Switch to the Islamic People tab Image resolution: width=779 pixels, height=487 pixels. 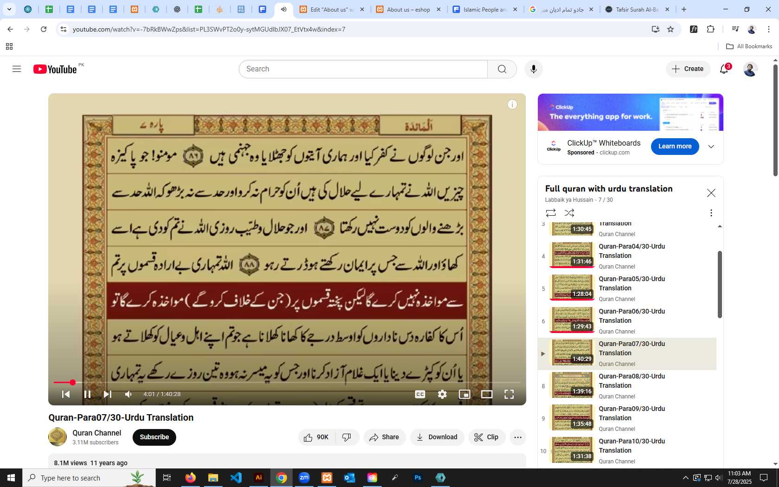(485, 9)
